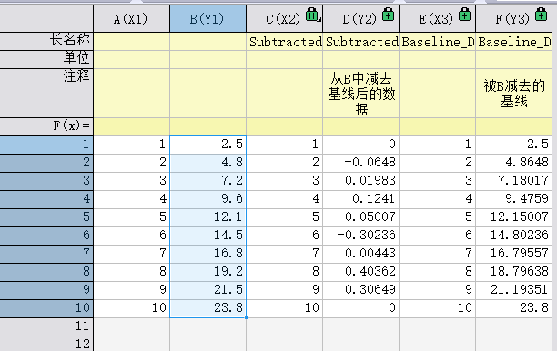557x351 pixels.
Task: Click the F(x)= formula cell of column B
Action: tap(208, 126)
